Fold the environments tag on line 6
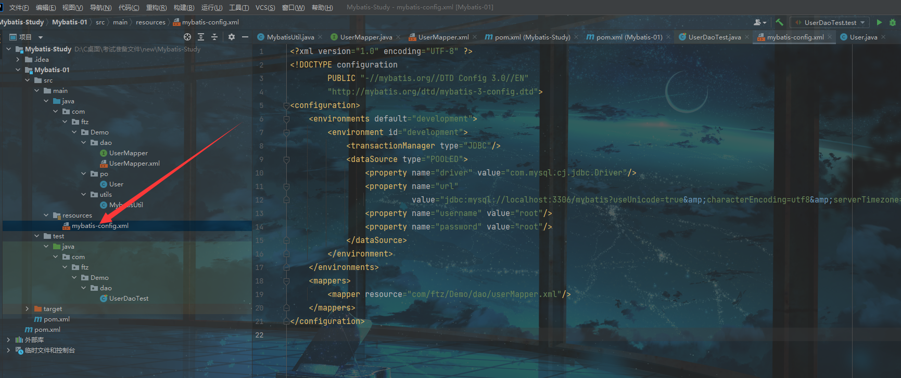The height and width of the screenshot is (378, 901). point(286,119)
